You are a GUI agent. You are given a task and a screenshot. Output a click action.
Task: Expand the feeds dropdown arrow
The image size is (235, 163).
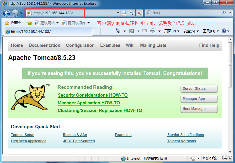(138, 31)
